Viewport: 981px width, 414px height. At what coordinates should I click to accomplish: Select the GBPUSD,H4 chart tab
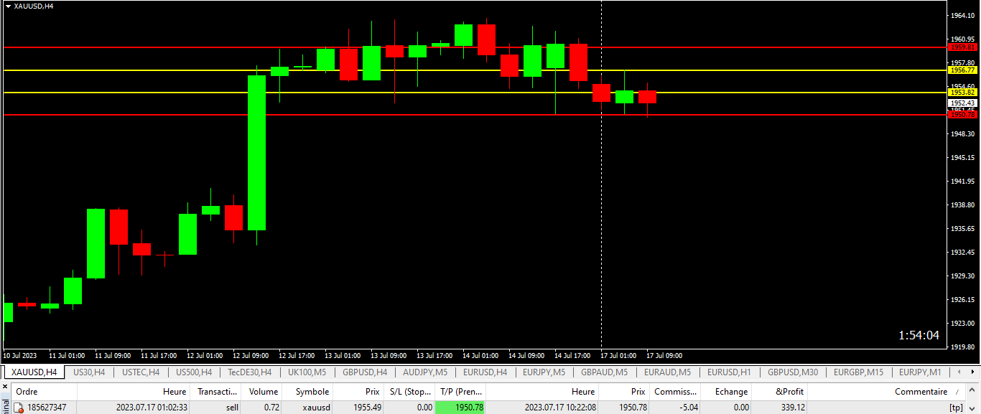click(365, 372)
